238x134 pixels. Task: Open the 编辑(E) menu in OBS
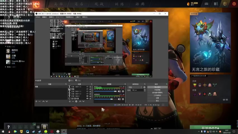click(44, 17)
